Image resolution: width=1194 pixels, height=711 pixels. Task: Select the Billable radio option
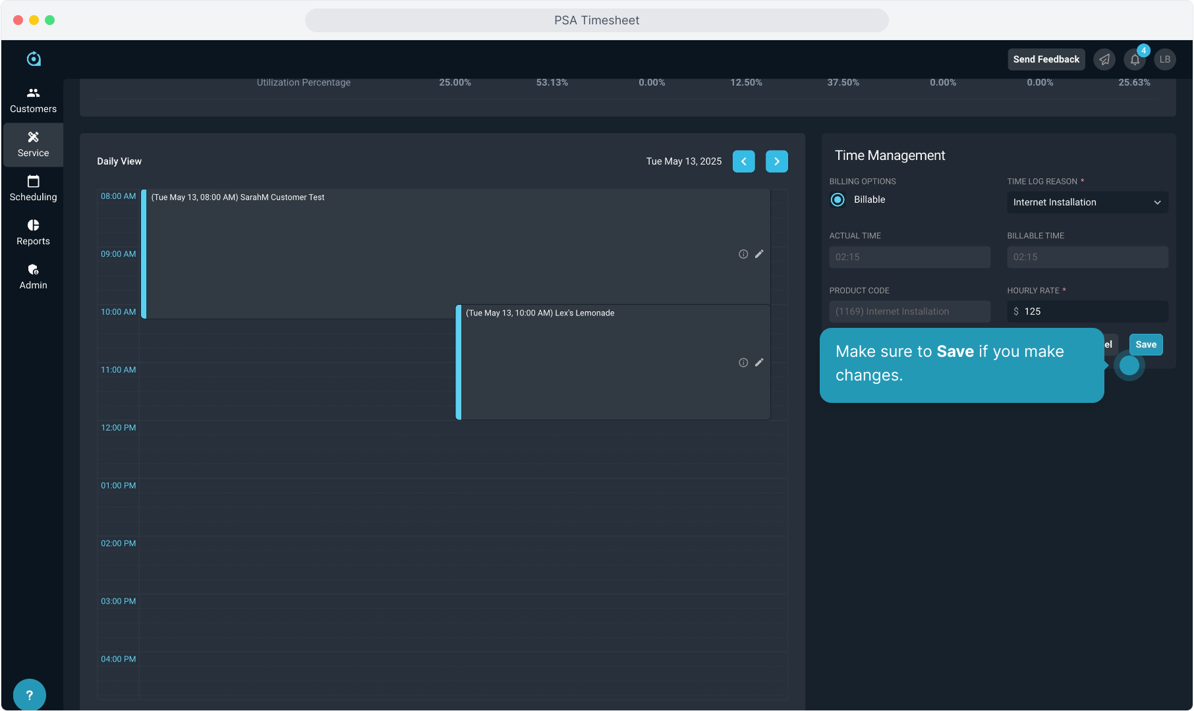[838, 199]
